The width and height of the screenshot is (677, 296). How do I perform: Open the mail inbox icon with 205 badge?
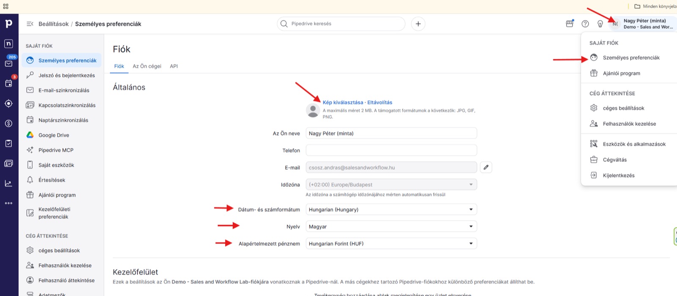click(x=8, y=63)
